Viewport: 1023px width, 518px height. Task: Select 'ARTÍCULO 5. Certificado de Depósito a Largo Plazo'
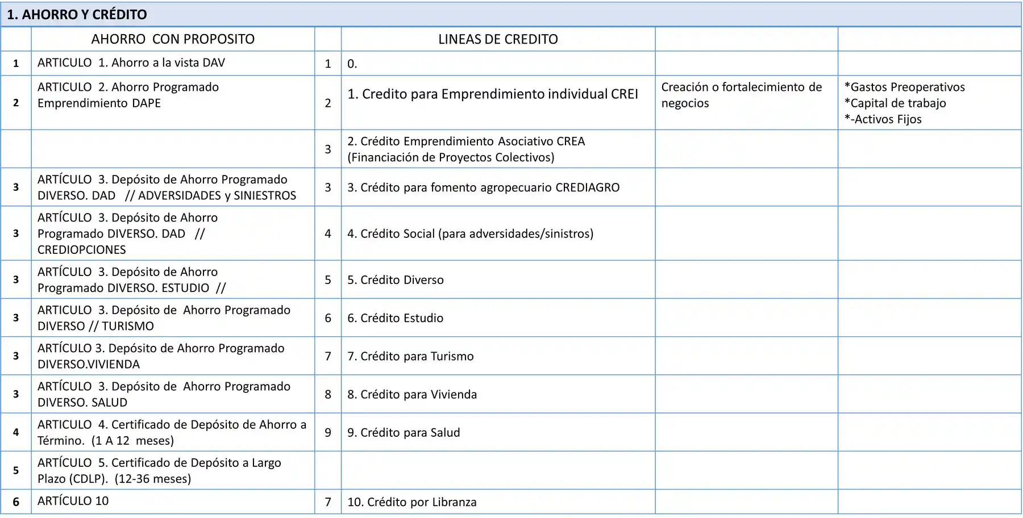click(173, 470)
